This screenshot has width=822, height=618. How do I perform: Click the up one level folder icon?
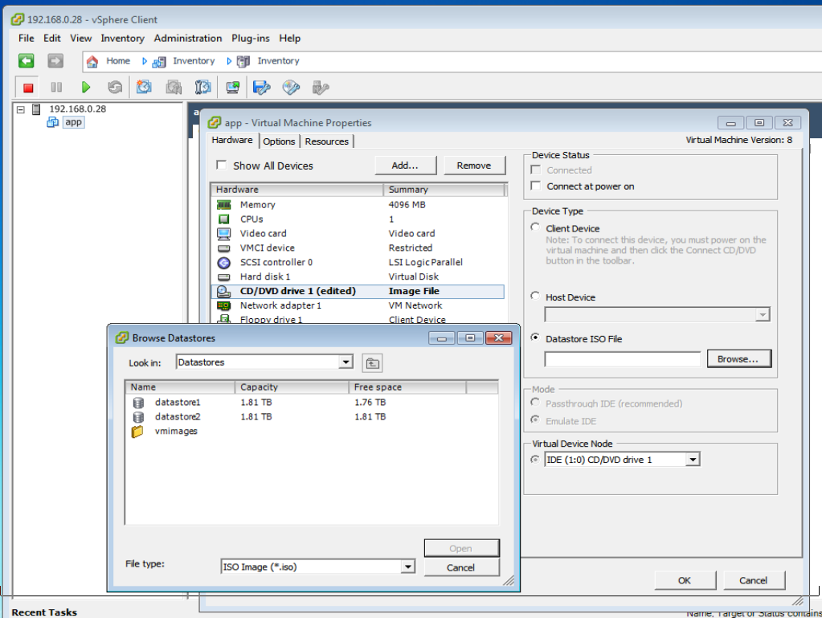tap(372, 362)
